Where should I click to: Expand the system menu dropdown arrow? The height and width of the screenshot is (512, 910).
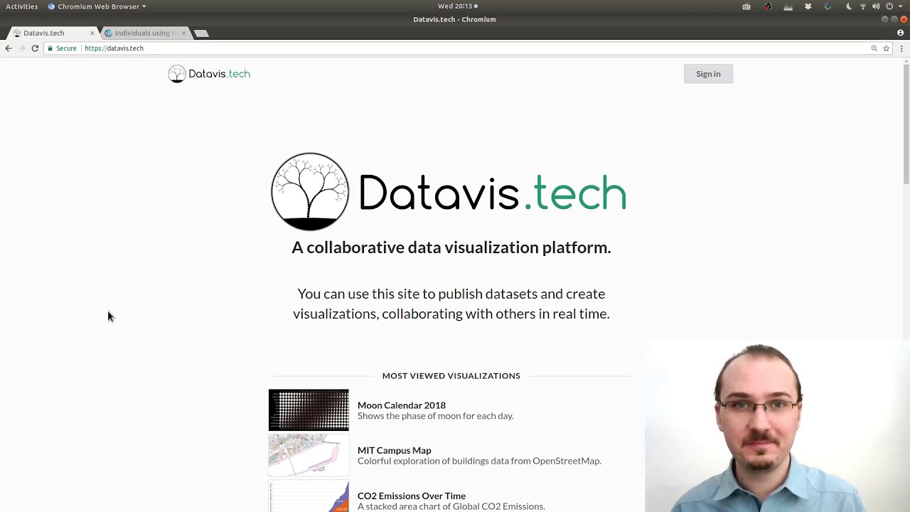pyautogui.click(x=900, y=6)
